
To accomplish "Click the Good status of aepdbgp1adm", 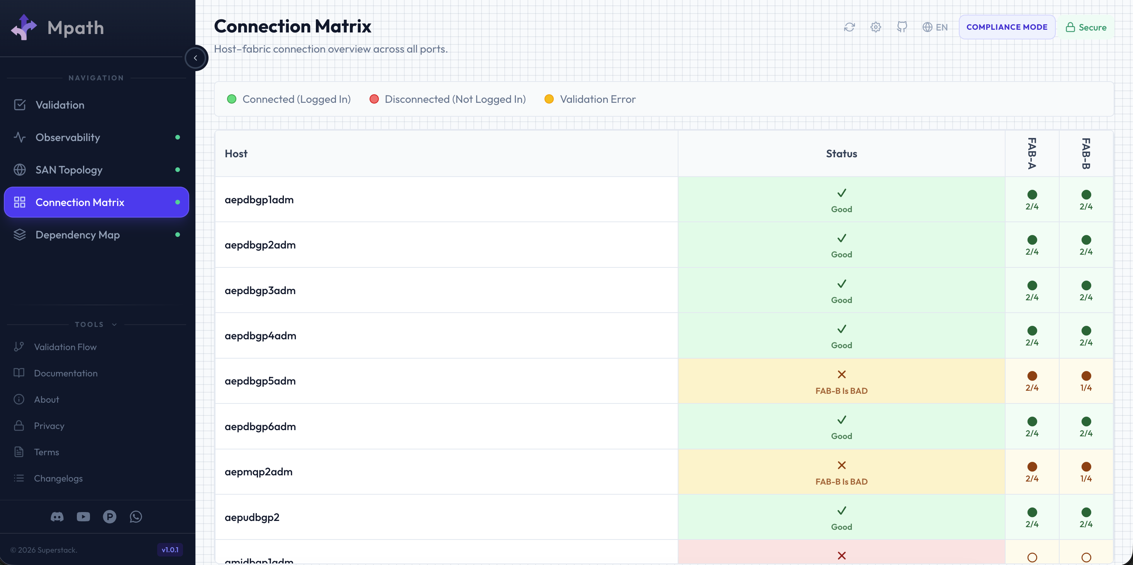I will coord(841,200).
